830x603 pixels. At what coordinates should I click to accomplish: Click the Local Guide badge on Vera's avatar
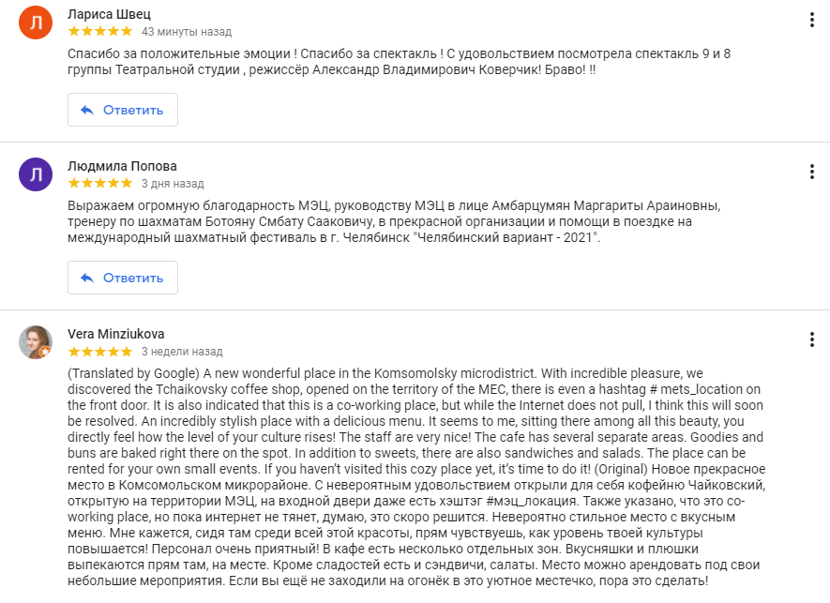click(46, 352)
